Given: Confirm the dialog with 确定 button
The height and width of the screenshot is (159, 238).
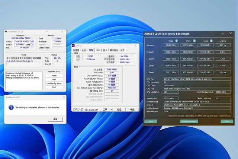Looking at the screenshot, I should click(x=55, y=119).
